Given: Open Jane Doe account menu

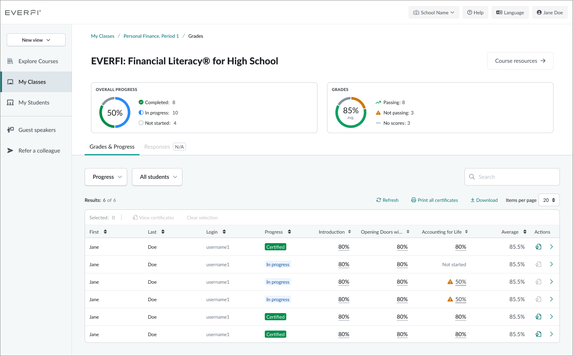Looking at the screenshot, I should (550, 12).
